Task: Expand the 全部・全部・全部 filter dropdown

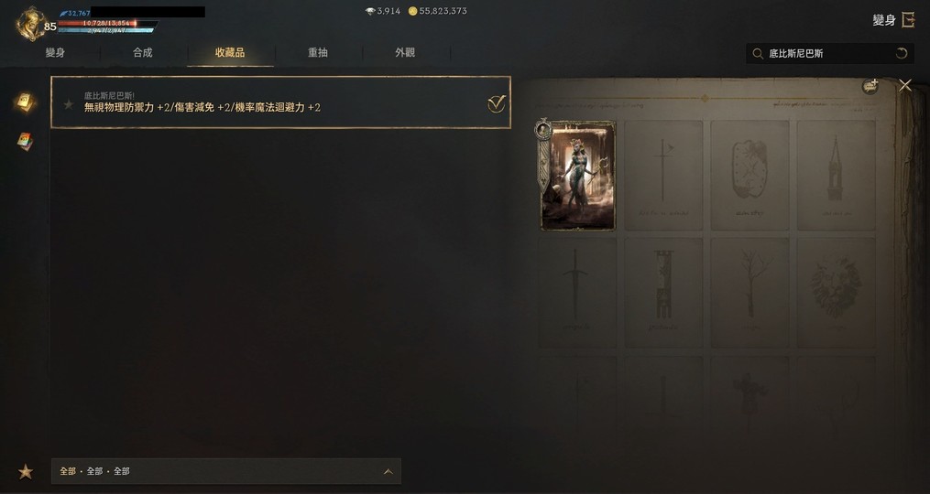Action: coord(226,471)
